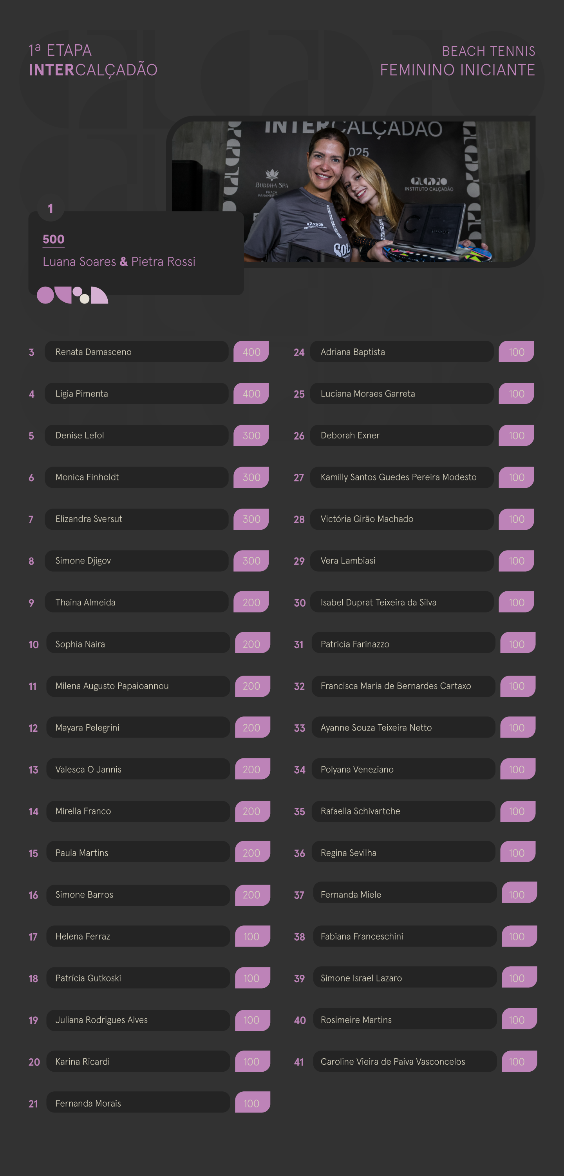Open Francisca Maria de Bernardes Cartaxo entry
The image size is (564, 1176).
[403, 686]
